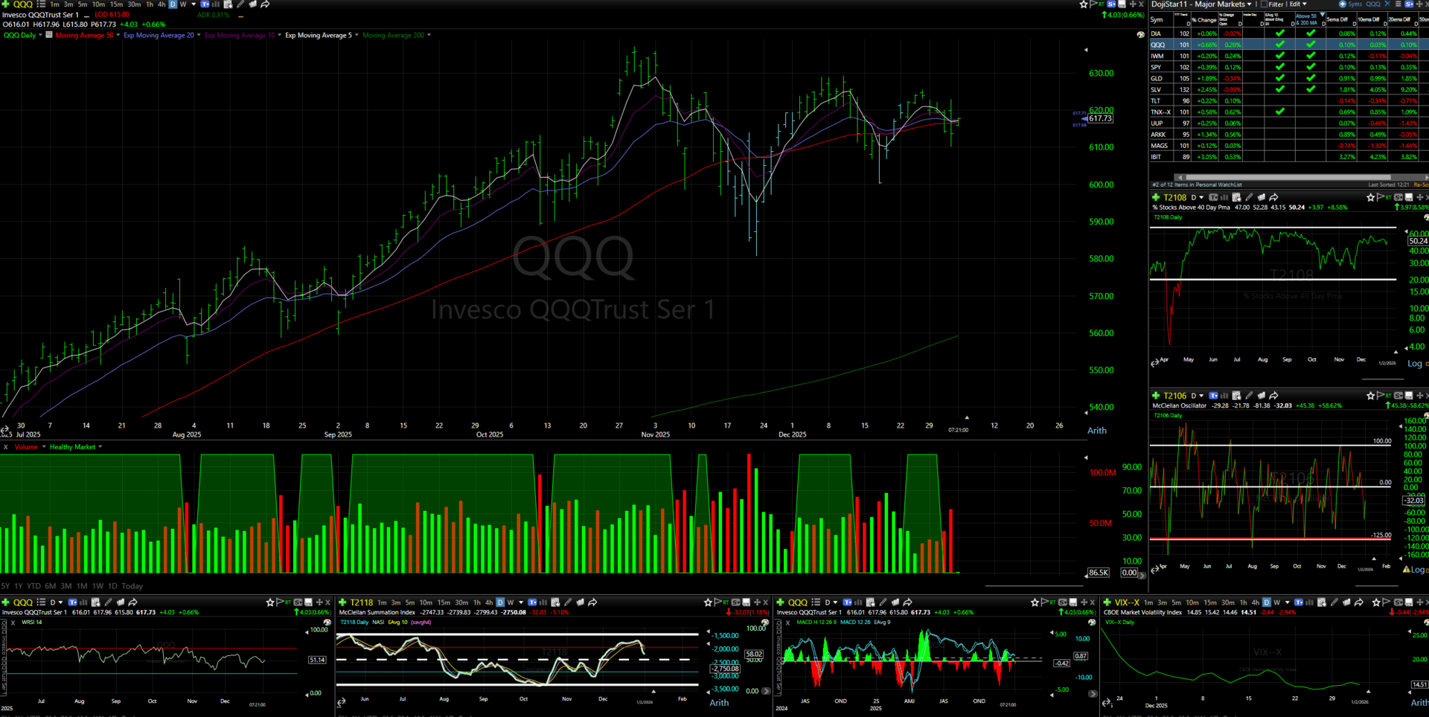Toggle the RT real-time indicator on main chart

pyautogui.click(x=1101, y=4)
